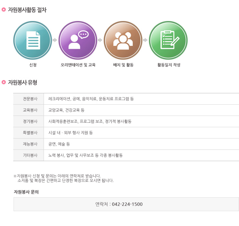Viewport: 239px width, 226px height.
Task: Click the green clipboard activity log icon
Action: pos(168,40)
